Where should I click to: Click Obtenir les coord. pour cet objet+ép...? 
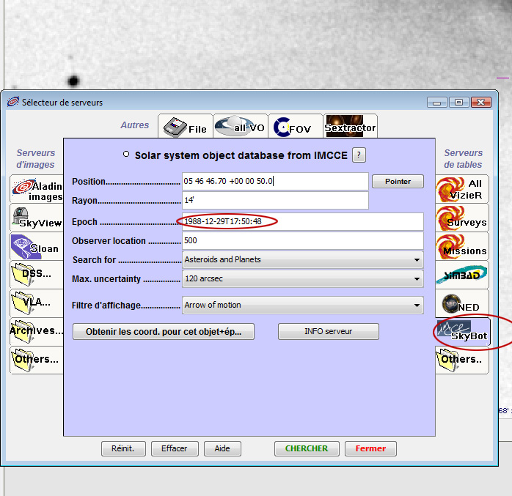(164, 332)
